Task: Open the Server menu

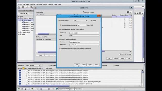Action: click(x=19, y=4)
